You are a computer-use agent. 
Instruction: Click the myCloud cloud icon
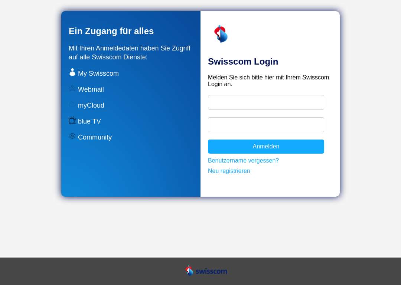[72, 104]
